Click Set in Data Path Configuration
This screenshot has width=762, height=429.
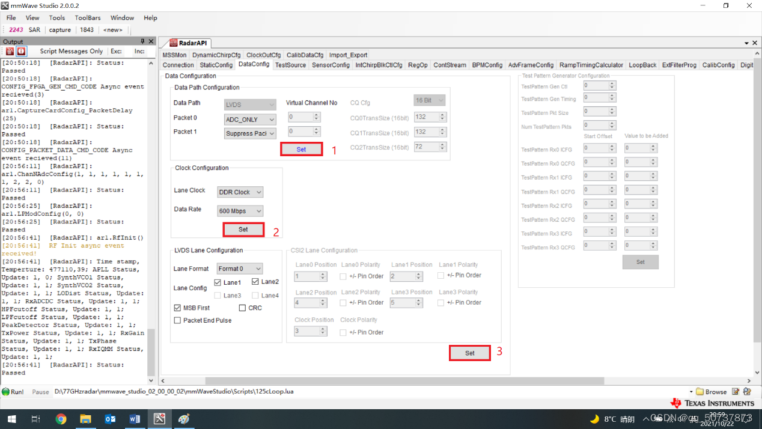click(301, 150)
